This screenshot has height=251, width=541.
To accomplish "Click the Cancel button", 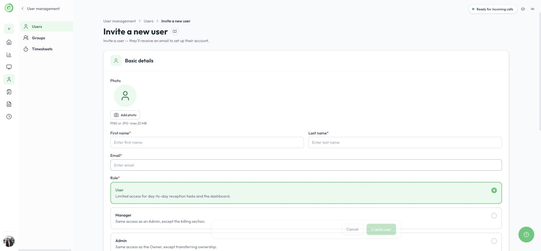I will click(x=352, y=229).
